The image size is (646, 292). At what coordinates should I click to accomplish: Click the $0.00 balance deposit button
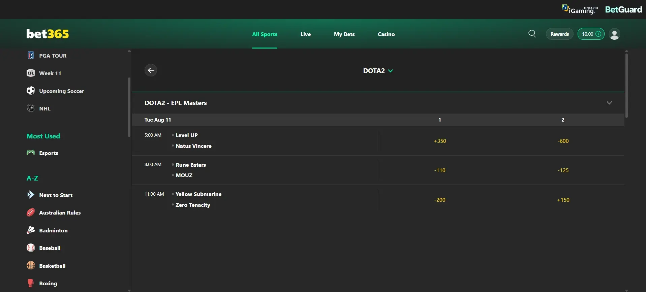coord(591,34)
